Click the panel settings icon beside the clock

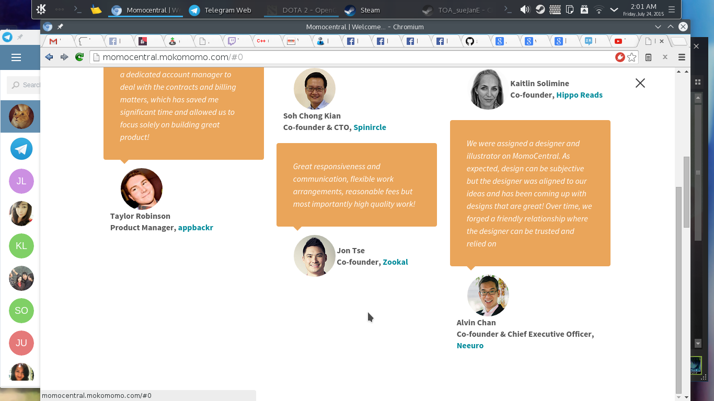[672, 9]
